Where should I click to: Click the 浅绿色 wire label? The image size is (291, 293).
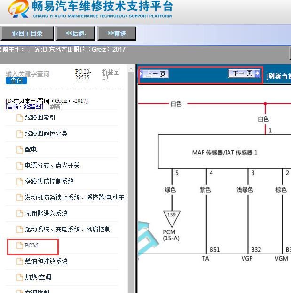[x=245, y=190]
